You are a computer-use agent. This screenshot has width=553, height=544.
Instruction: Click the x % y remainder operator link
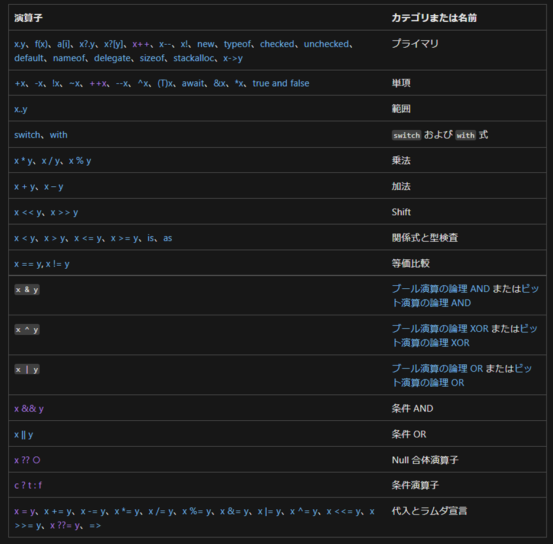80,161
